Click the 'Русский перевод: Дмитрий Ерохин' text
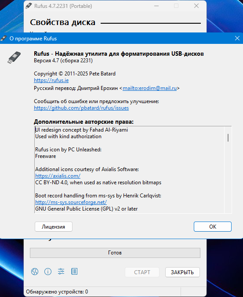Screen dimensions: 243x297 coord(76,88)
